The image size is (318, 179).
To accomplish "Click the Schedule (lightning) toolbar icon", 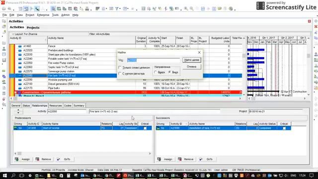I will 165,9.
